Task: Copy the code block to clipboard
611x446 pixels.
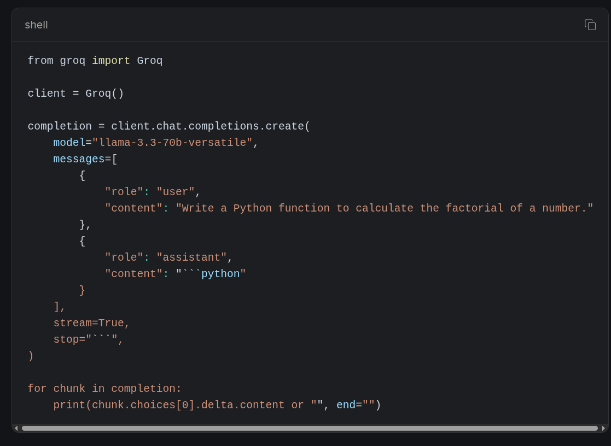Action: [x=590, y=25]
